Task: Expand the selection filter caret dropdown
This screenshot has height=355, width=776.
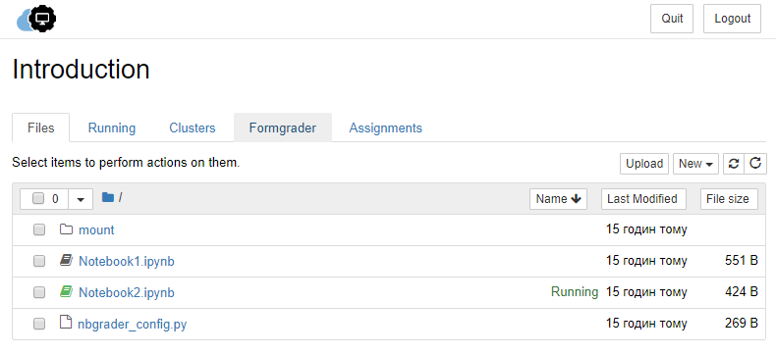Action: click(81, 199)
